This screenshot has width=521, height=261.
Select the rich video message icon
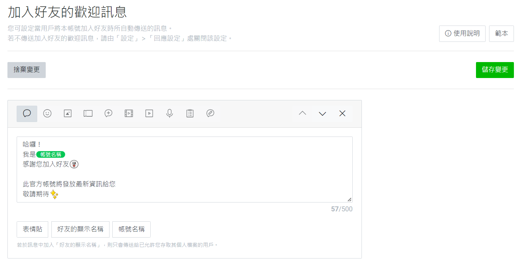128,113
